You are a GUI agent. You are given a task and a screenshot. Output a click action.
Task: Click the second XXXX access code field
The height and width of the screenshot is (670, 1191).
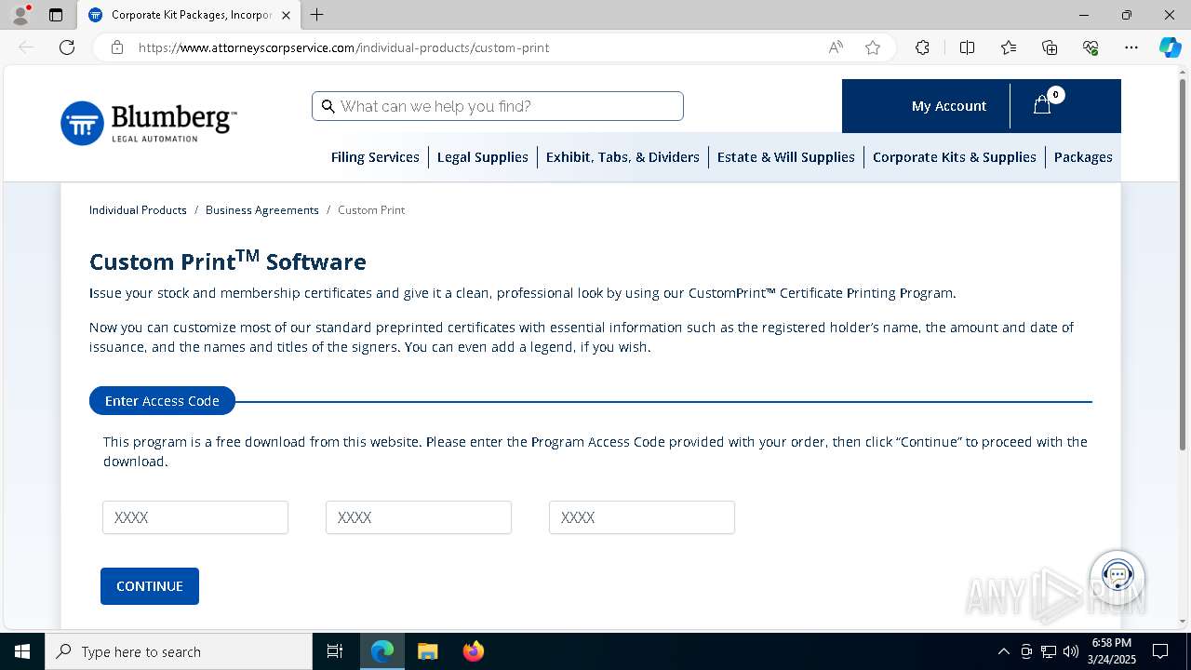click(419, 517)
